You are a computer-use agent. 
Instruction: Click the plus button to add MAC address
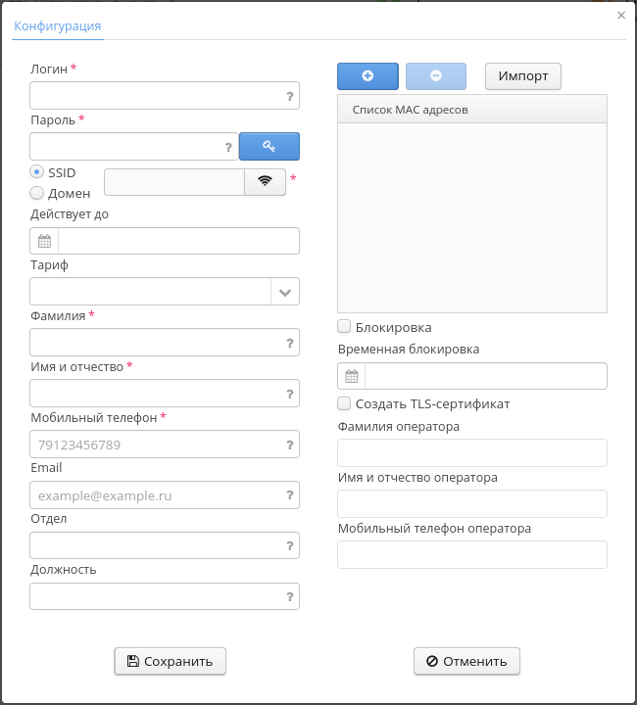(367, 76)
